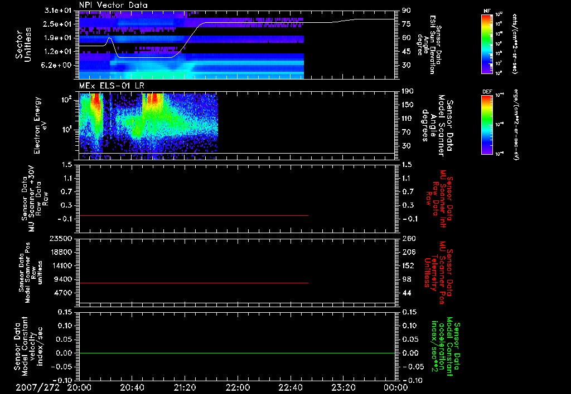
Task: Select the Model Scanner Pos Raw unitless label
Action: coord(31,273)
